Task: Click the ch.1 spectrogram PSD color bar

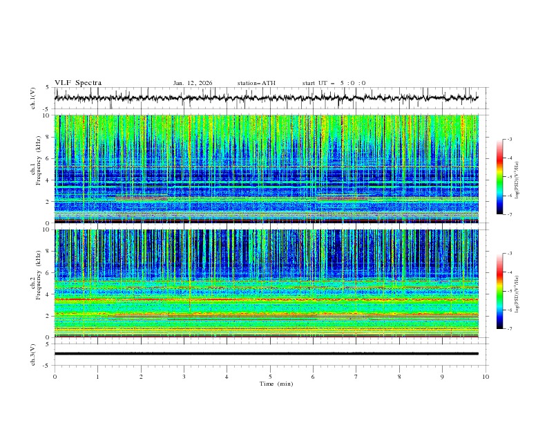Action: pyautogui.click(x=499, y=177)
